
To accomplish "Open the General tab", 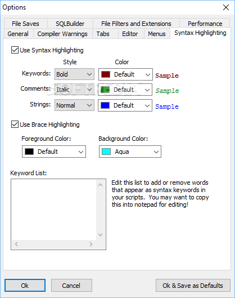I will 18,34.
